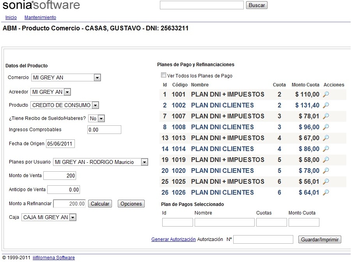Viewport: 351px width, 262px height.
Task: Select PLAN DNI CLIENTES in row 1026
Action: pyautogui.click(x=222, y=192)
